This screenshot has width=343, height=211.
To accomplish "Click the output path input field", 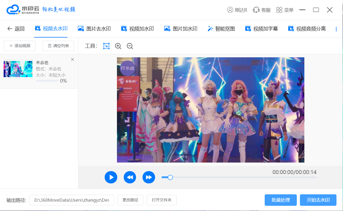I will [x=72, y=200].
